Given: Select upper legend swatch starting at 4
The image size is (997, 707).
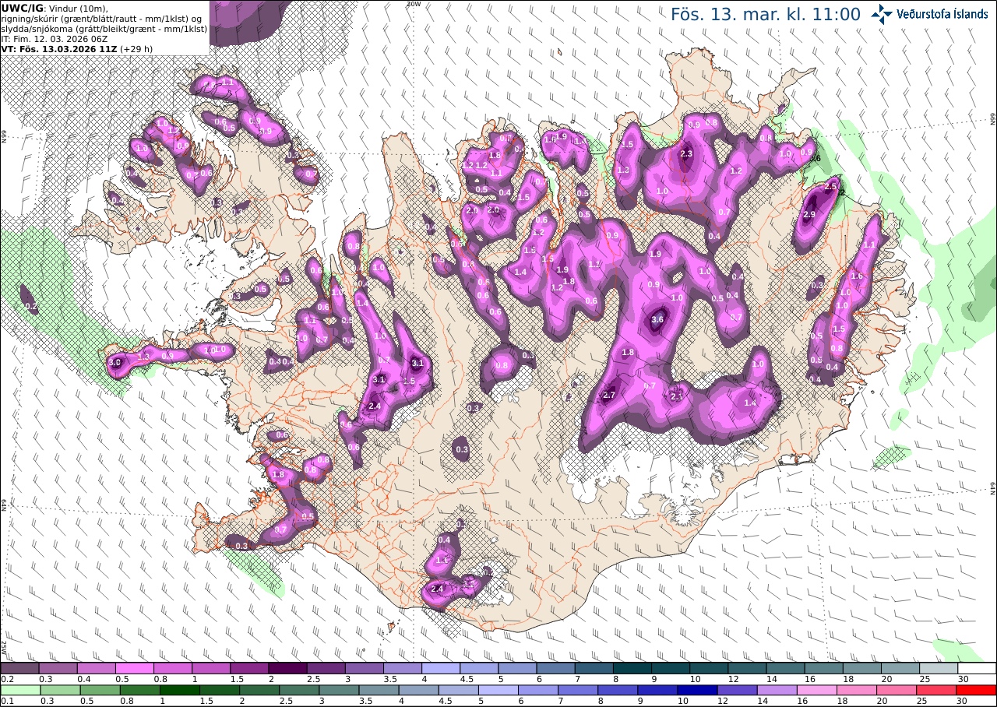Looking at the screenshot, I should tap(441, 668).
